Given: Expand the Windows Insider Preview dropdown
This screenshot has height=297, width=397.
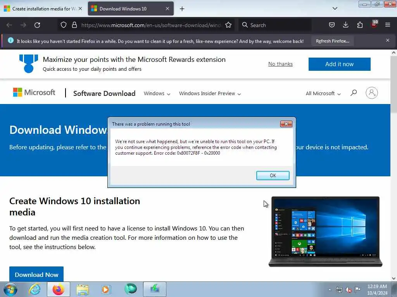Looking at the screenshot, I should [x=210, y=94].
